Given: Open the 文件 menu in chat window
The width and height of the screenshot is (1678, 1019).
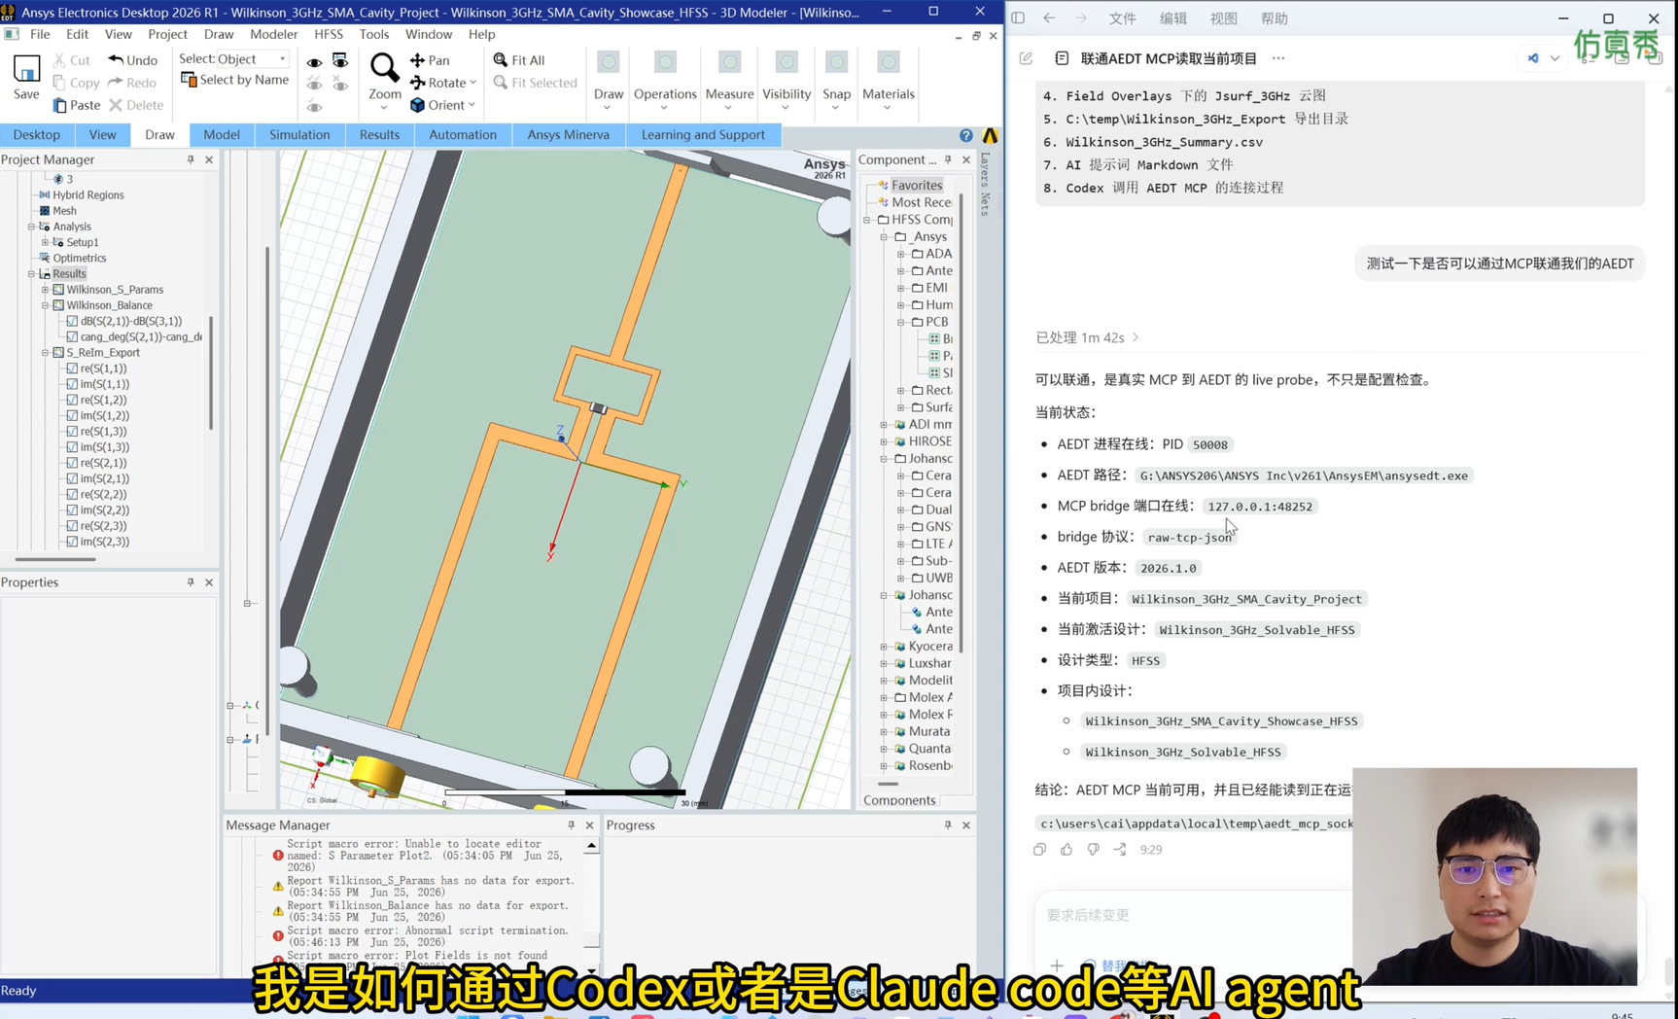Looking at the screenshot, I should tap(1123, 18).
